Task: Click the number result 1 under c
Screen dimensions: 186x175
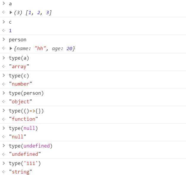Action: point(10,31)
